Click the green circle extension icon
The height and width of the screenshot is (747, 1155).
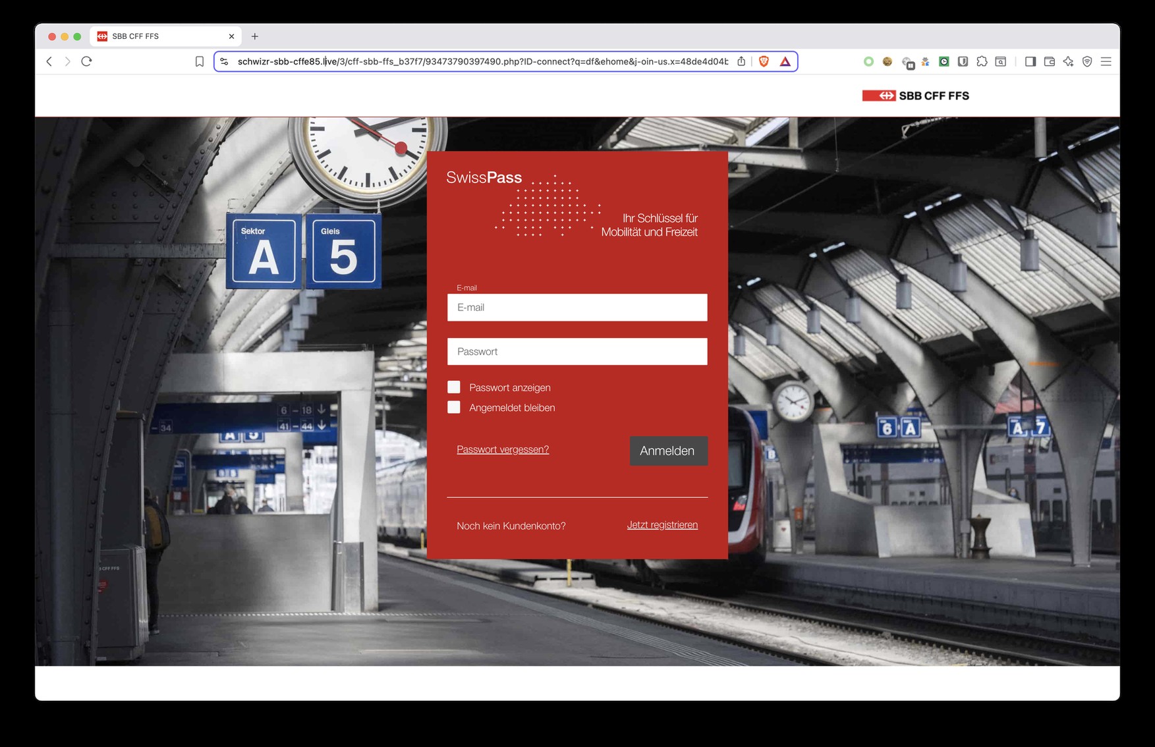(868, 61)
